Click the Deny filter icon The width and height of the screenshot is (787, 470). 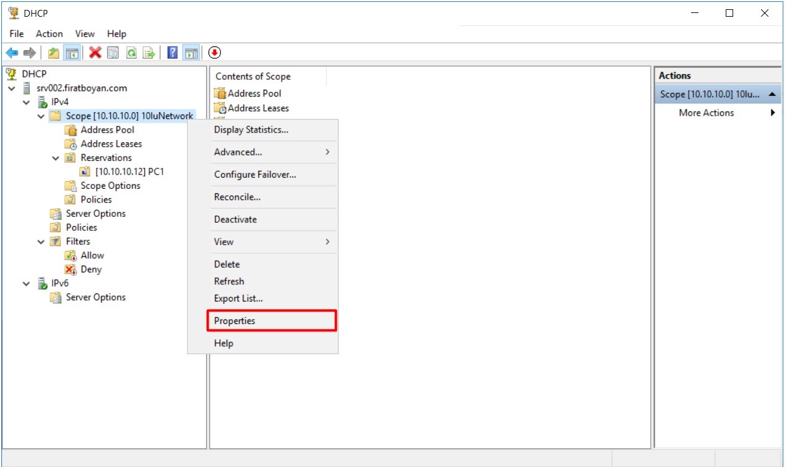(x=71, y=269)
